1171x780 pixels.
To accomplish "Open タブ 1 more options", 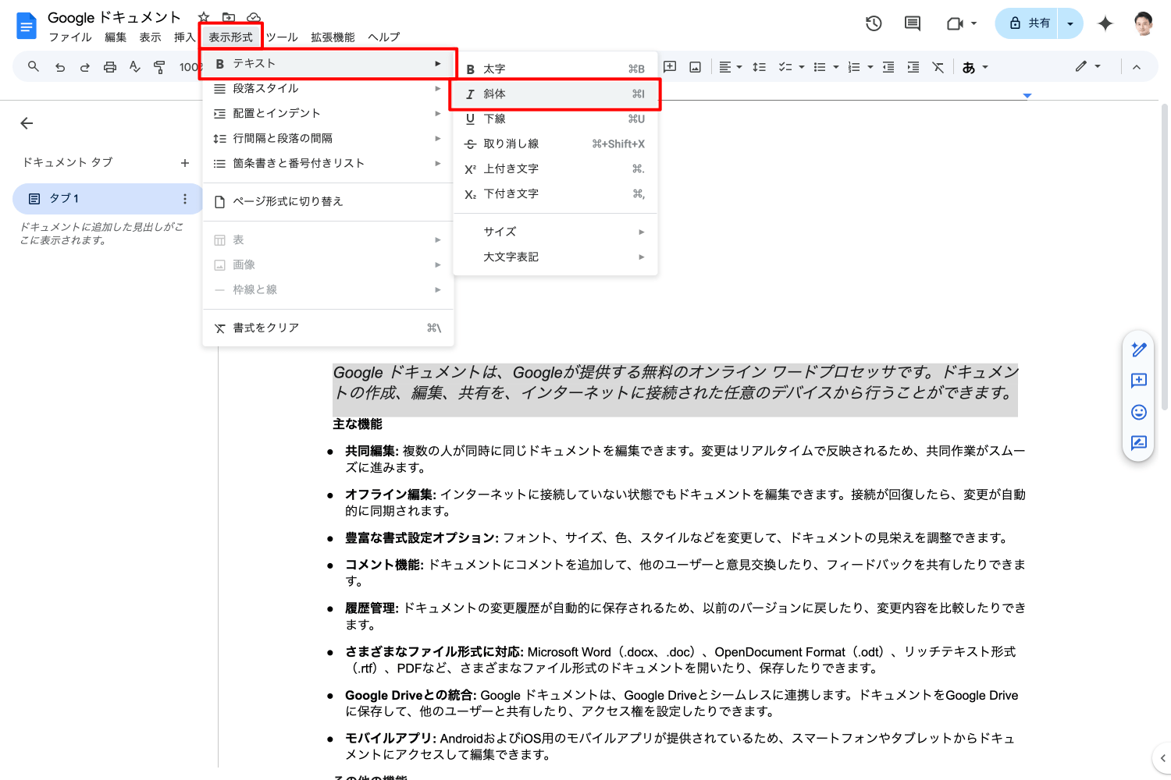I will [185, 199].
